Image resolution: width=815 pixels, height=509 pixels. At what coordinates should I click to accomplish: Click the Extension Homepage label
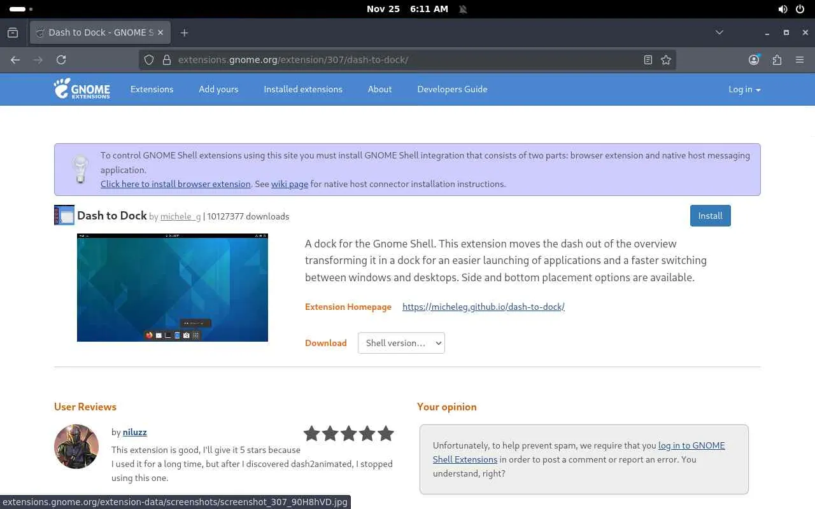[x=348, y=307]
